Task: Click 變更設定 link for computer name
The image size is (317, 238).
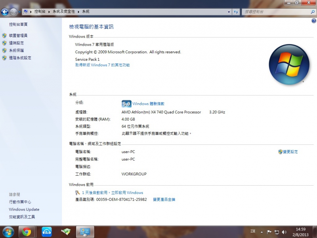Action: pos(290,152)
